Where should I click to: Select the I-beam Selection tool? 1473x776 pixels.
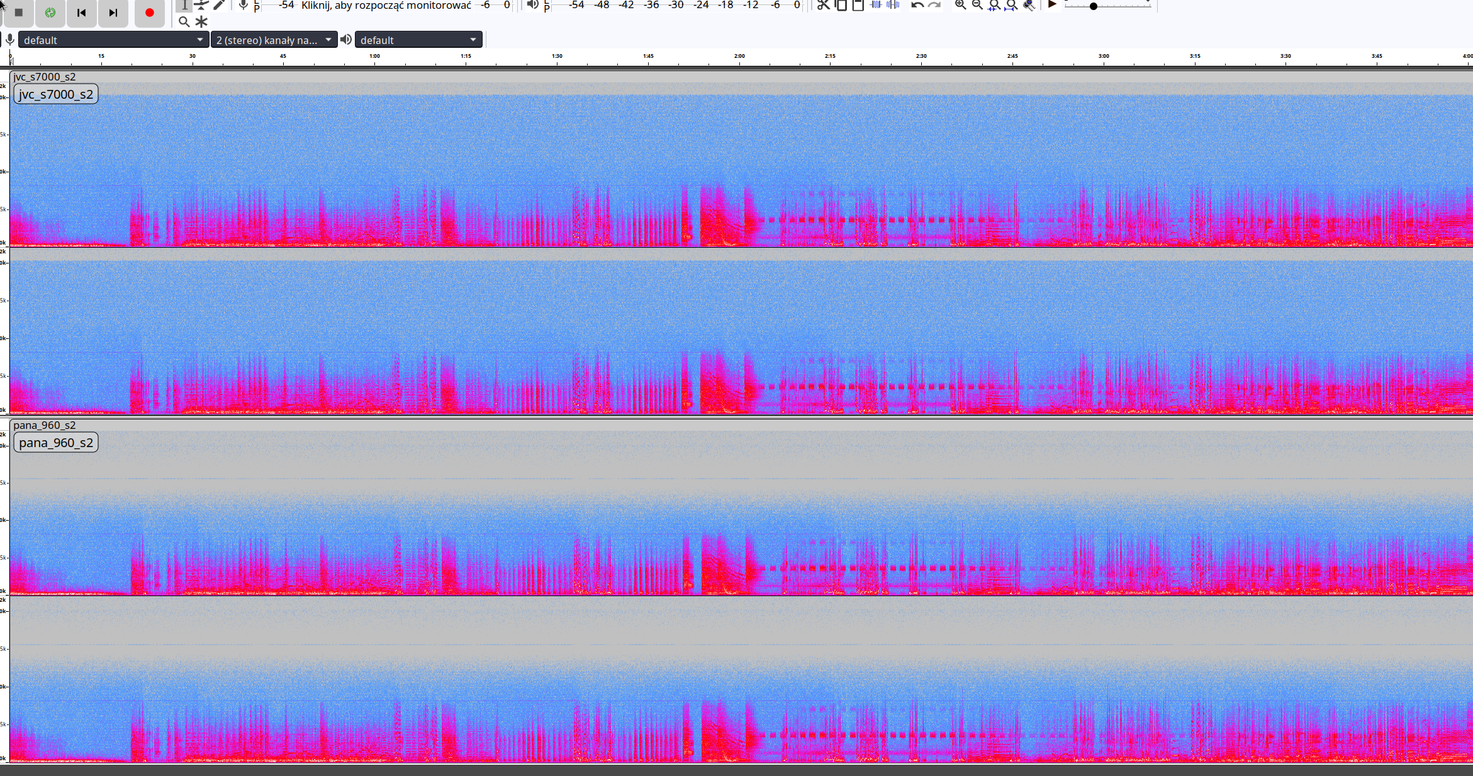(184, 6)
